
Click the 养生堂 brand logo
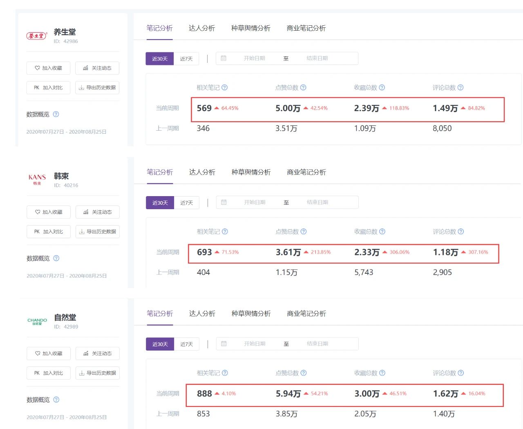tap(37, 36)
